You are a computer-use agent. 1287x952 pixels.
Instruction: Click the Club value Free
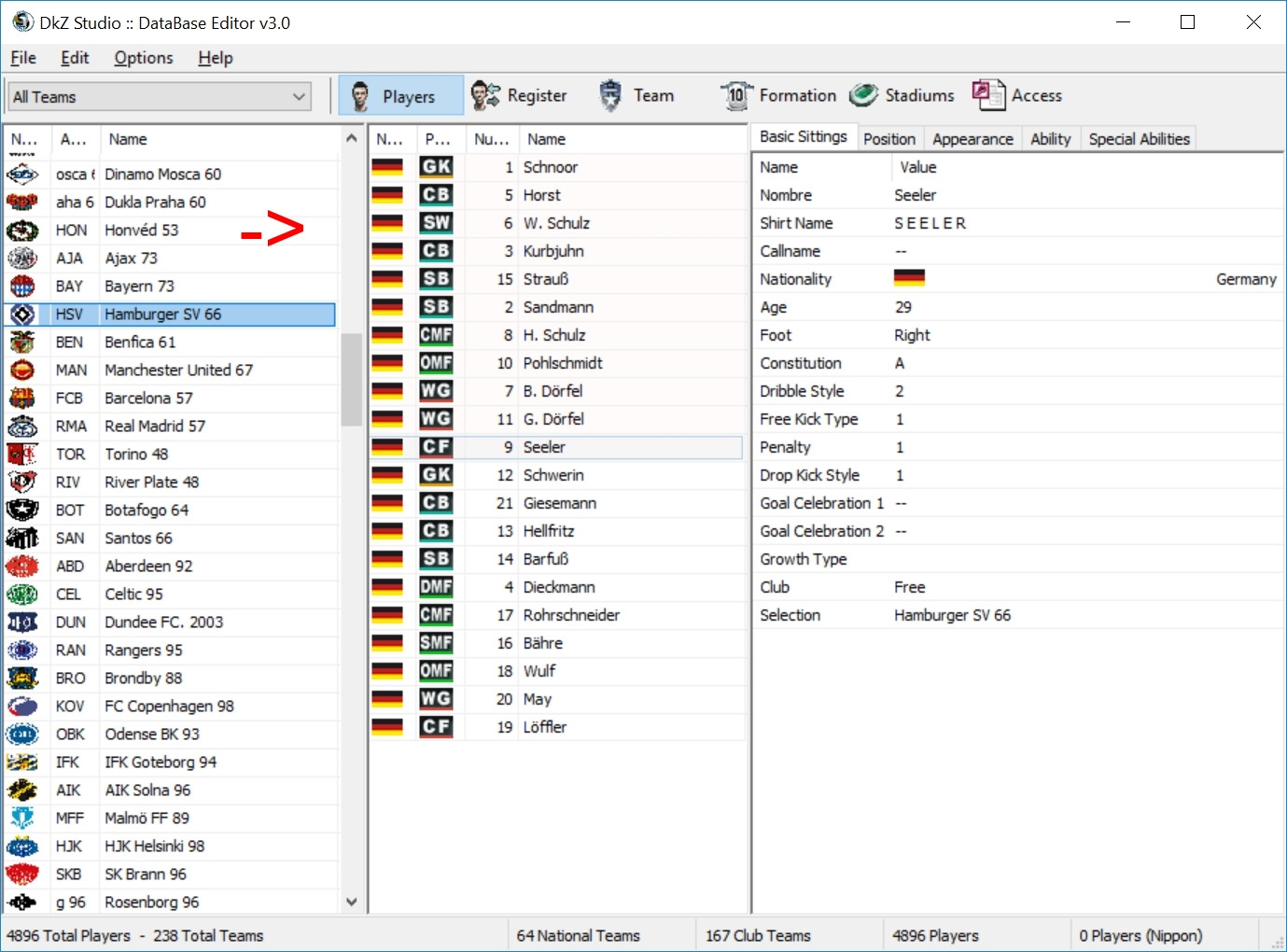(x=910, y=587)
